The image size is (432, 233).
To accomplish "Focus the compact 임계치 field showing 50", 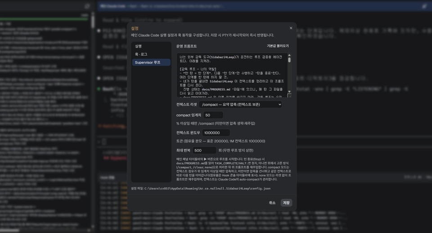I will [213, 115].
